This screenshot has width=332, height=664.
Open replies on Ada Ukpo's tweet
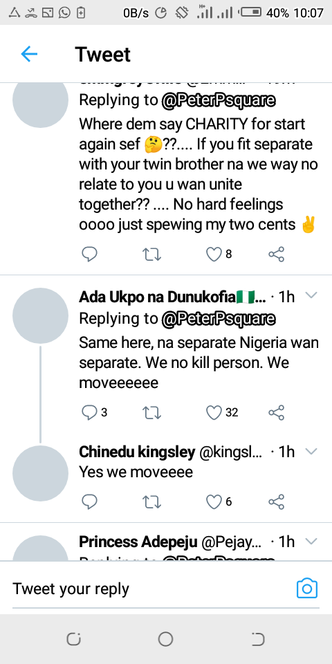(89, 412)
